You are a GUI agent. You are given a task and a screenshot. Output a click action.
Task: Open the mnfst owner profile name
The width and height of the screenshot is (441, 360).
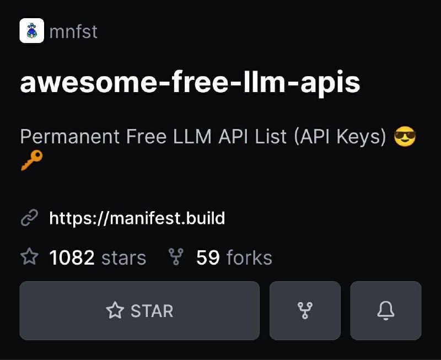coord(73,31)
